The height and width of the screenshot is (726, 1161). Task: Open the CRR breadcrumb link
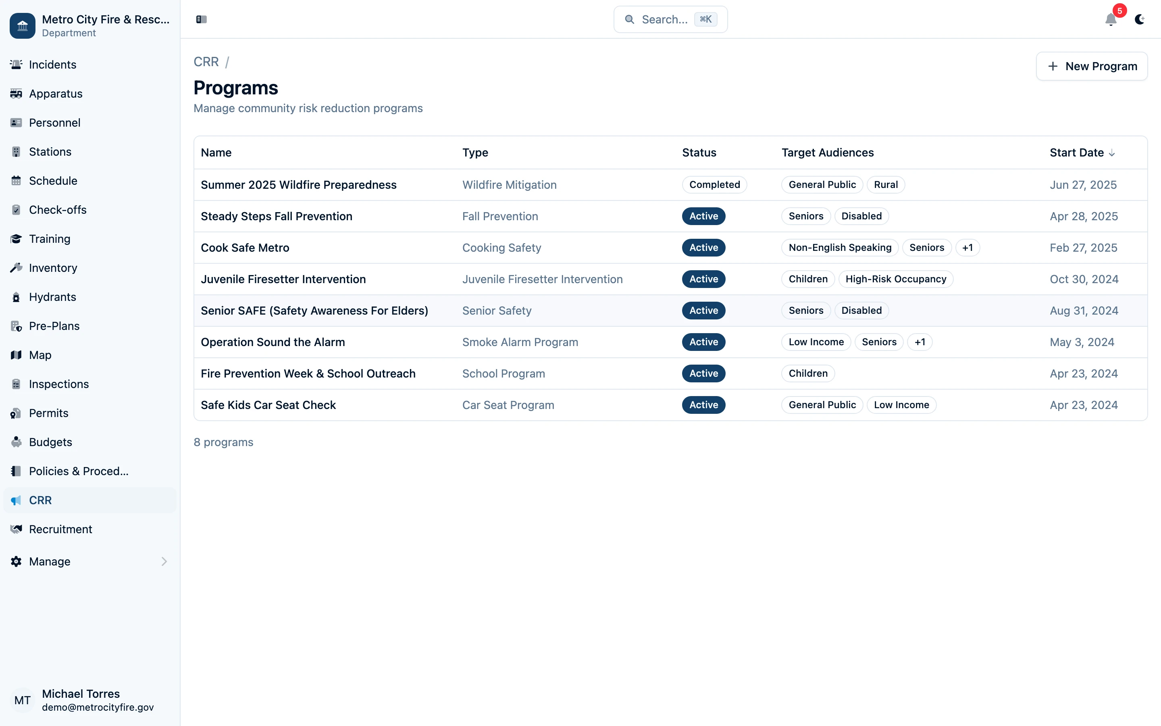pyautogui.click(x=206, y=61)
